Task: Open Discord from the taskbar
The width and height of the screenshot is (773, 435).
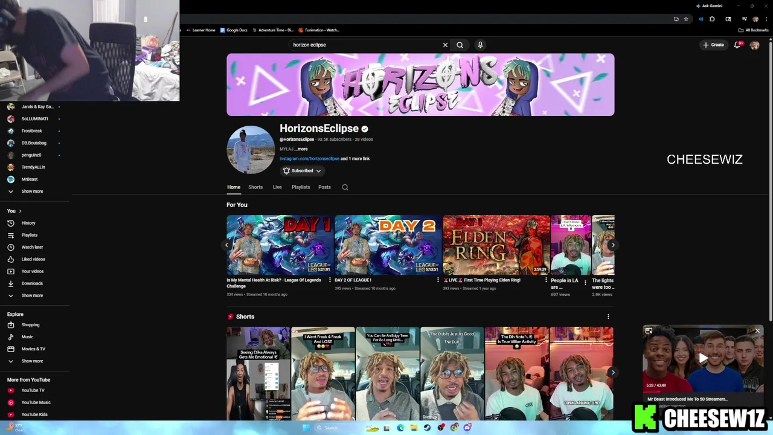Action: 467,428
